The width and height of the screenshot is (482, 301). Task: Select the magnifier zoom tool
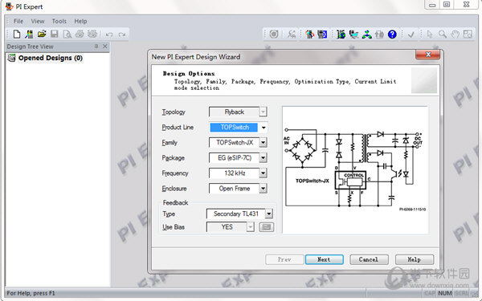click(443, 34)
